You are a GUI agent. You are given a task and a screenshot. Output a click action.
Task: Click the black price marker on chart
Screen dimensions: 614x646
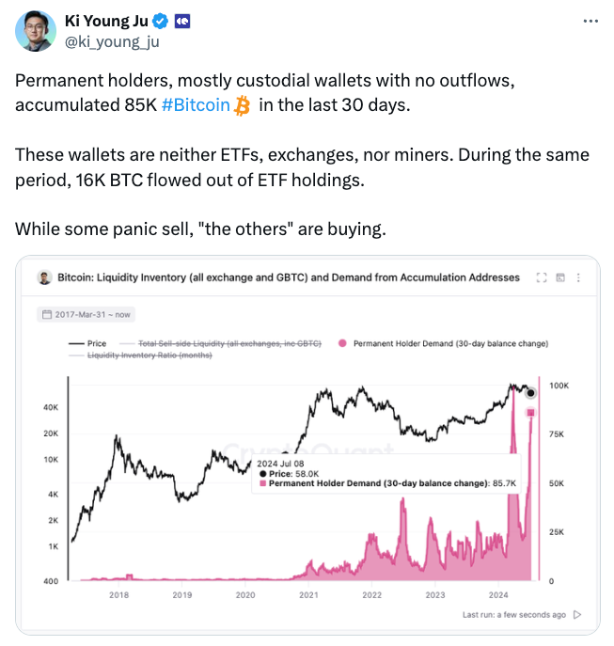point(530,393)
